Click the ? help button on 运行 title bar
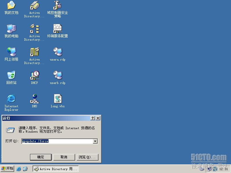231x173 pixels. pyautogui.click(x=92, y=118)
